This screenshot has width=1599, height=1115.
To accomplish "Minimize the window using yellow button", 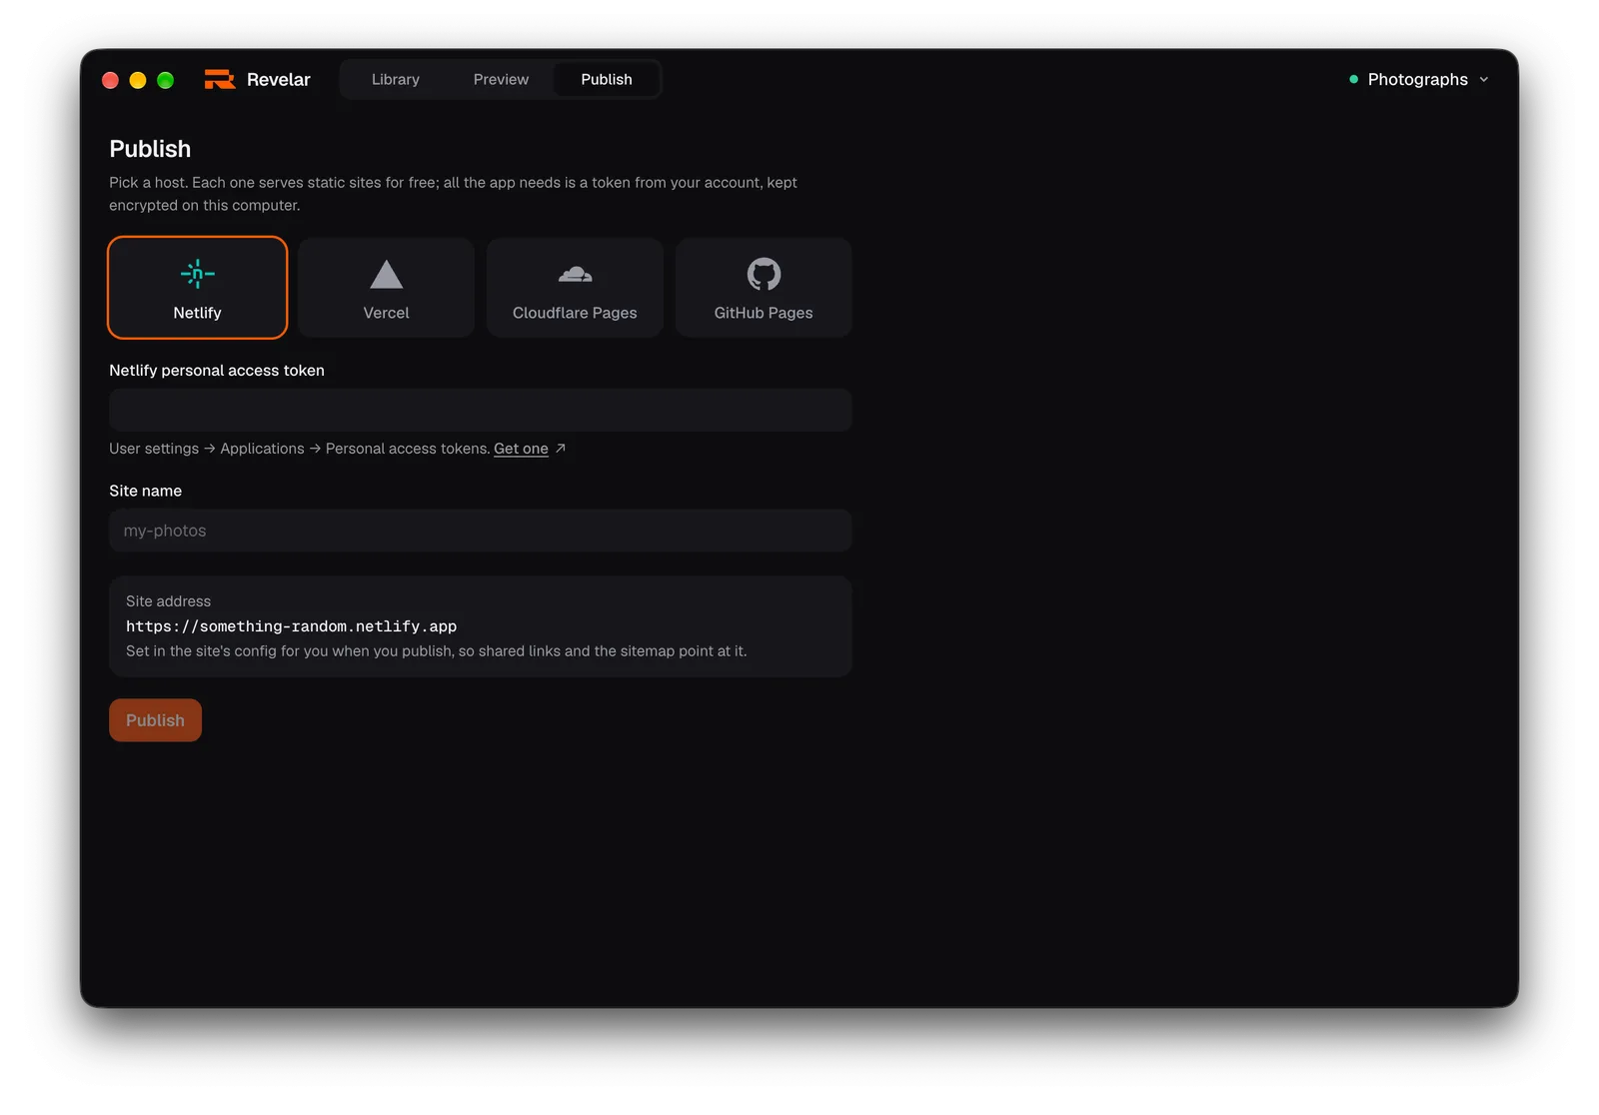I will pyautogui.click(x=138, y=80).
